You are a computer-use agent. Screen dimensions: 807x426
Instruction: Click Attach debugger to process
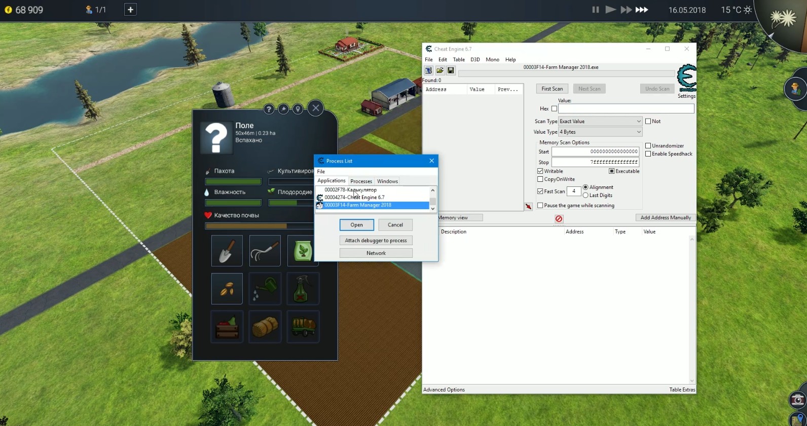(x=376, y=241)
